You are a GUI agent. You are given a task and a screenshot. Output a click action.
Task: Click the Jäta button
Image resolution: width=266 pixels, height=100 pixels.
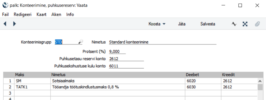(182, 24)
